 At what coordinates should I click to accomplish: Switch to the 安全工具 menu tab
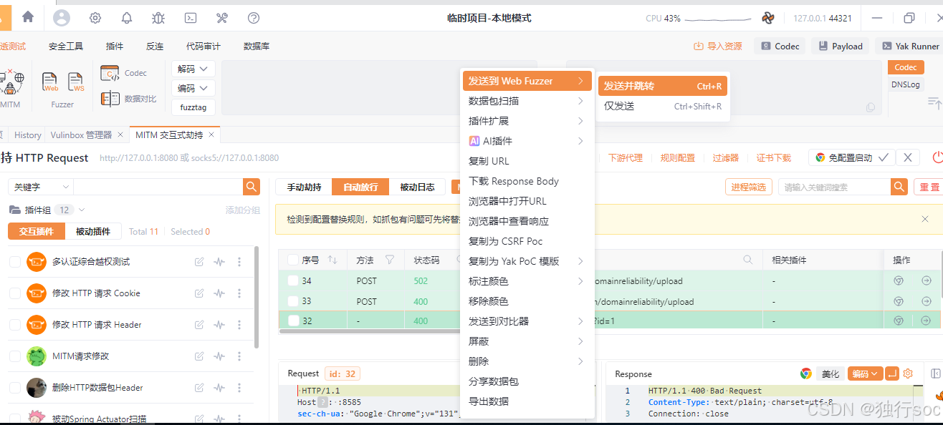[x=66, y=46]
